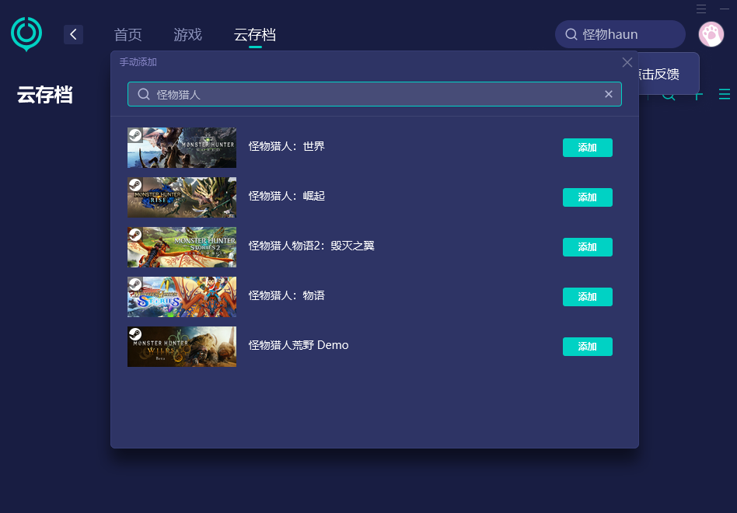Add 怪物猎人：物语 to cloud saves

[x=588, y=297]
